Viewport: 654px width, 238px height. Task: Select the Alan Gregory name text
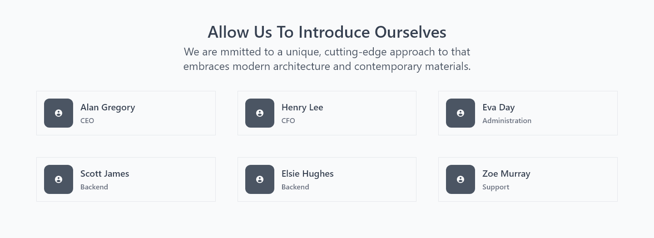[x=108, y=108]
